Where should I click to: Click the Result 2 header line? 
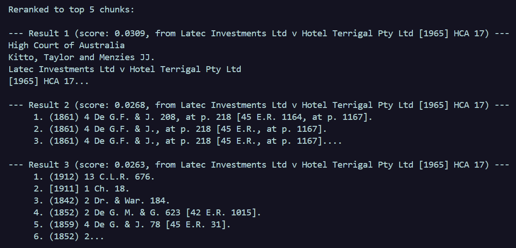258,105
